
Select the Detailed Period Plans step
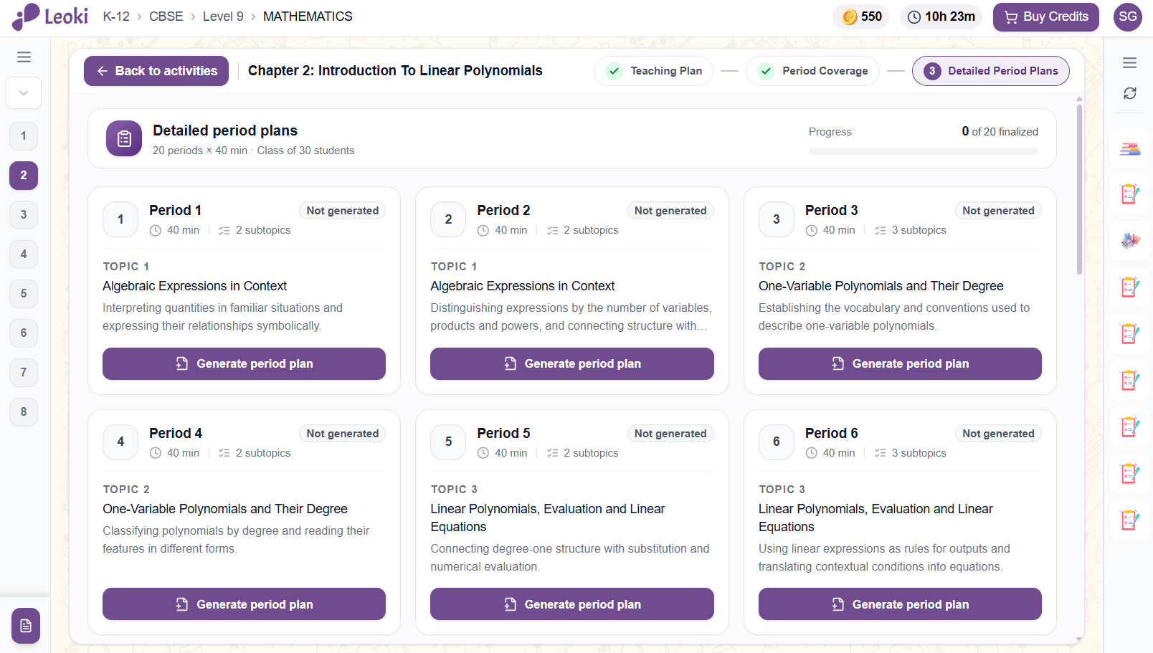coord(990,71)
